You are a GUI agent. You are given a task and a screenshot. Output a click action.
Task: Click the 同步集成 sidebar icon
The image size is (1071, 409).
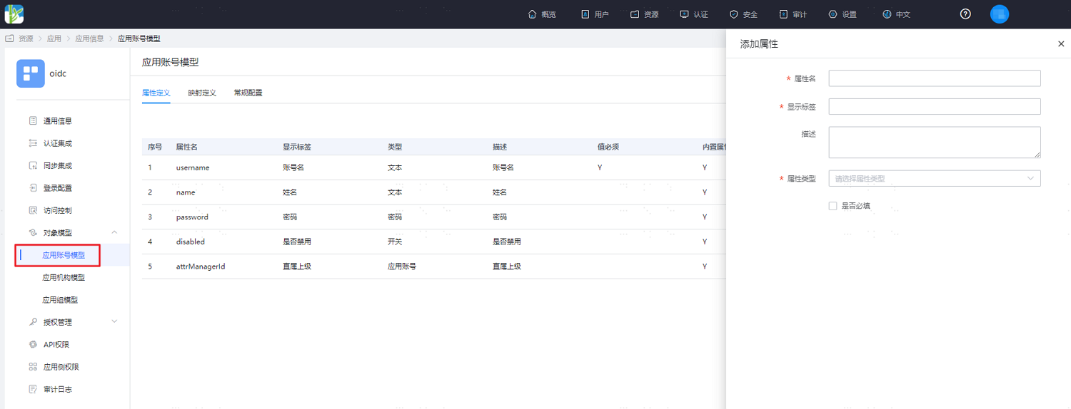(33, 166)
